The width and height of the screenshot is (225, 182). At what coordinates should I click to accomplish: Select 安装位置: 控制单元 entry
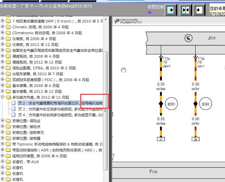pos(28,133)
